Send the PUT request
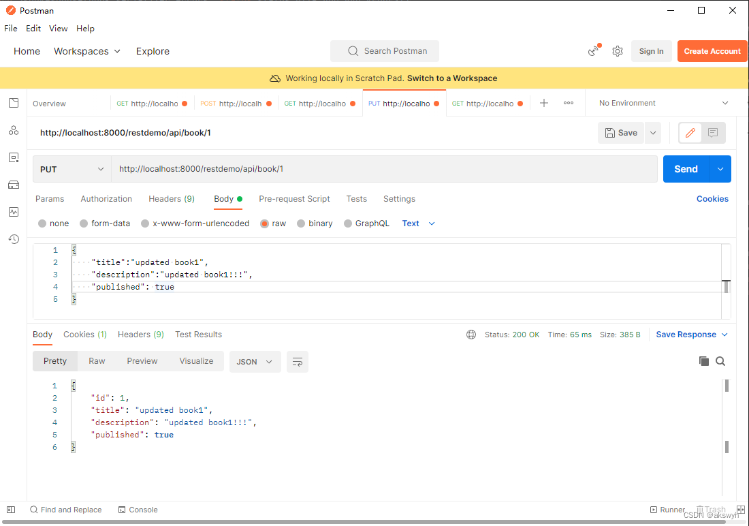 pos(686,169)
